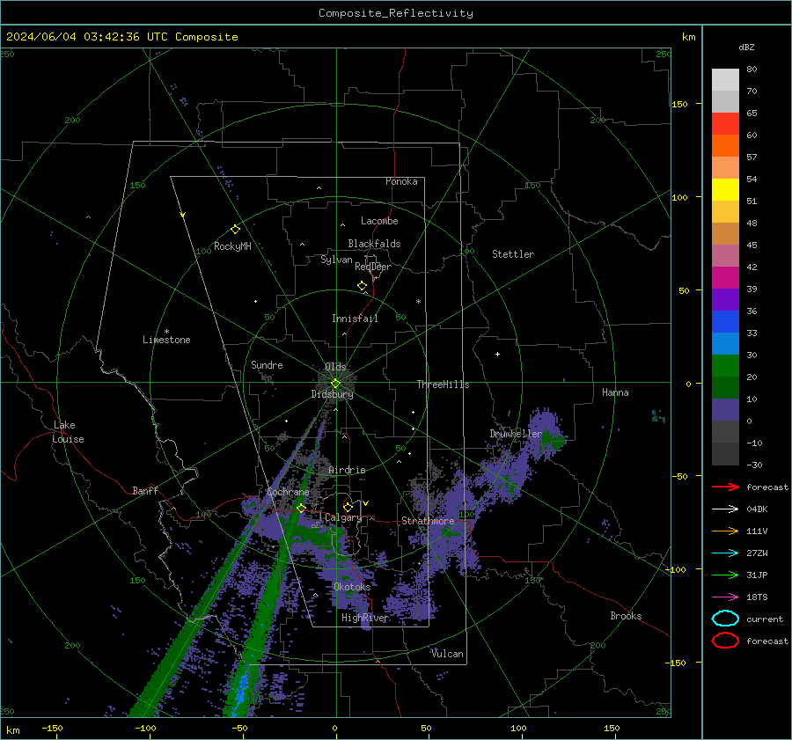Click the HighRiver city label
This screenshot has width=792, height=740.
365,618
